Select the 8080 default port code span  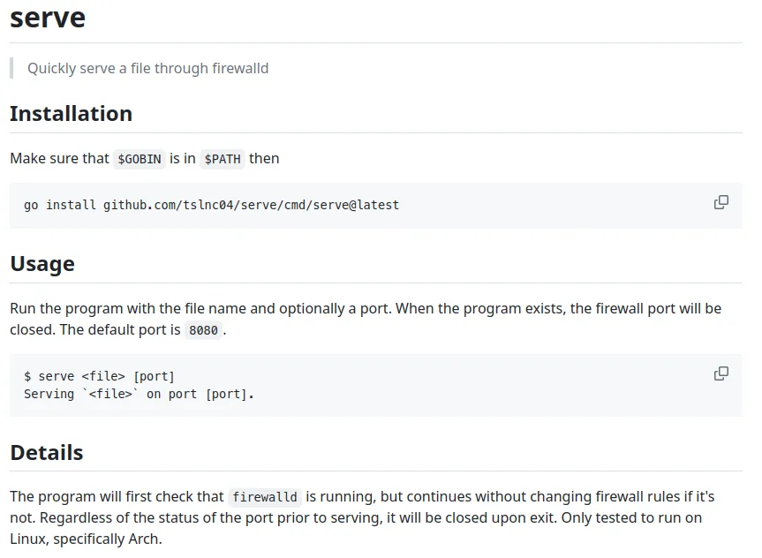[x=203, y=330]
